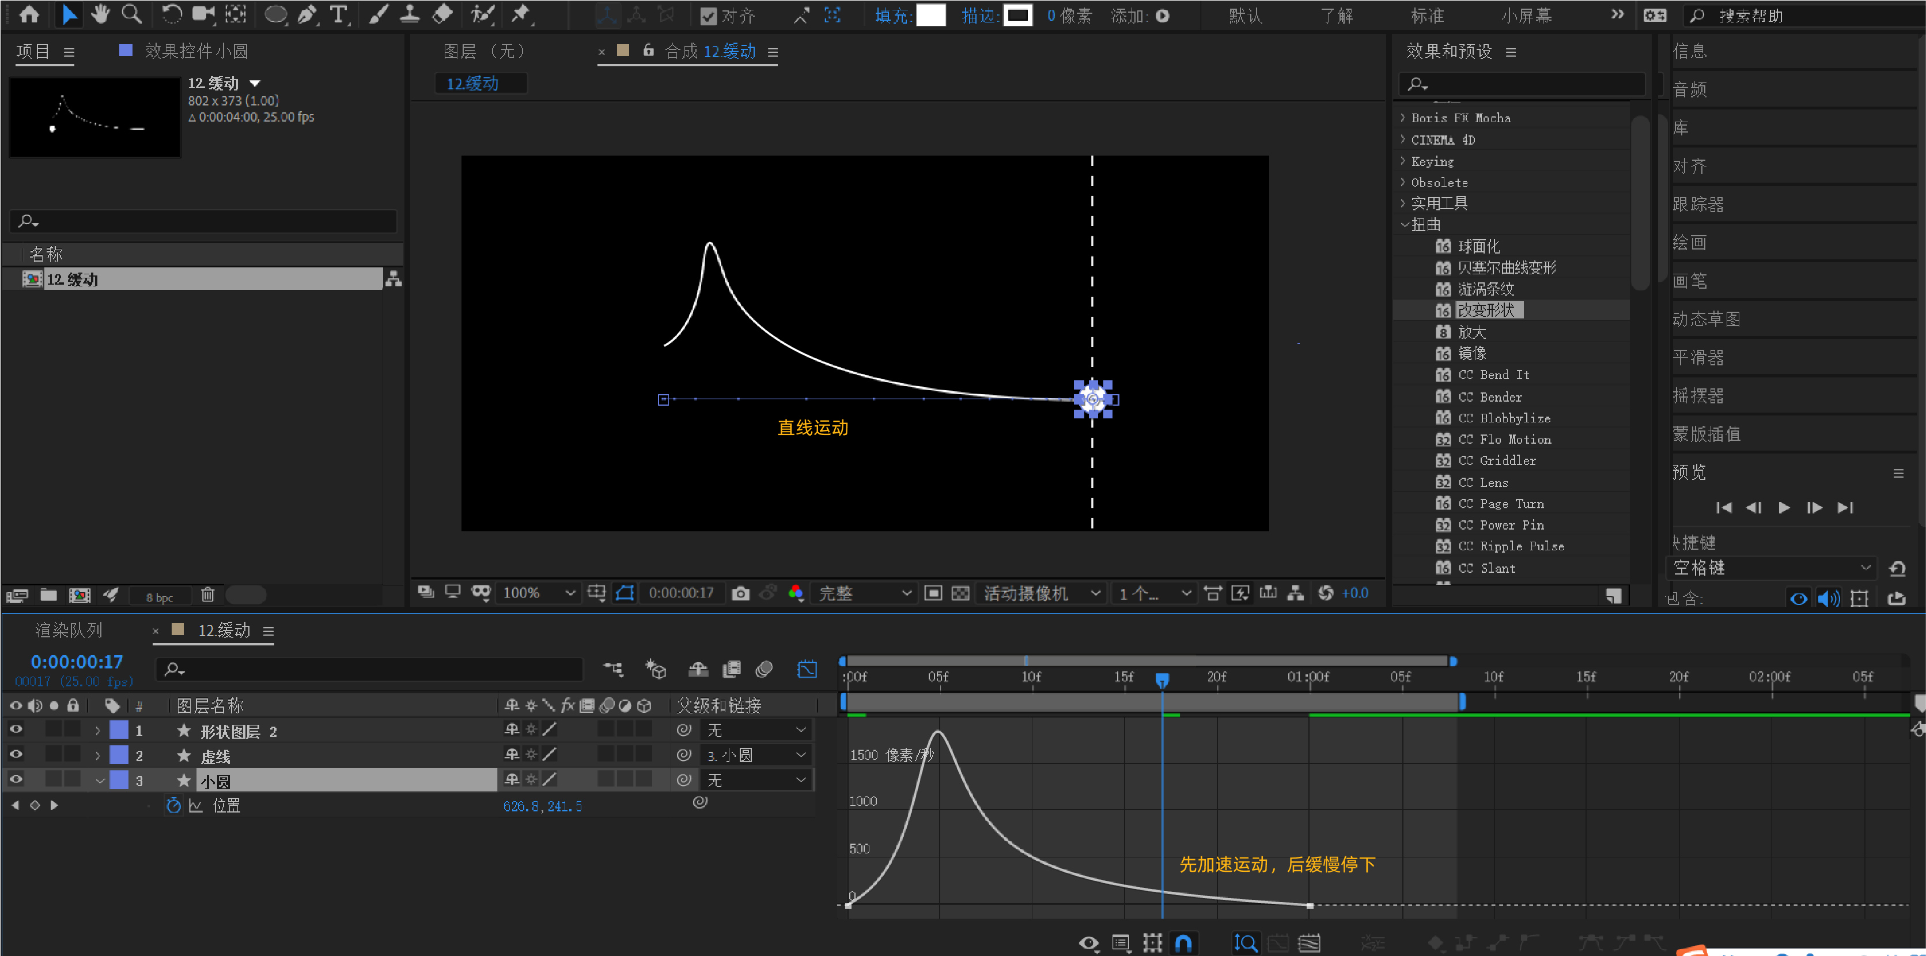The height and width of the screenshot is (956, 1926).
Task: Select the Hand tool
Action: tap(100, 14)
